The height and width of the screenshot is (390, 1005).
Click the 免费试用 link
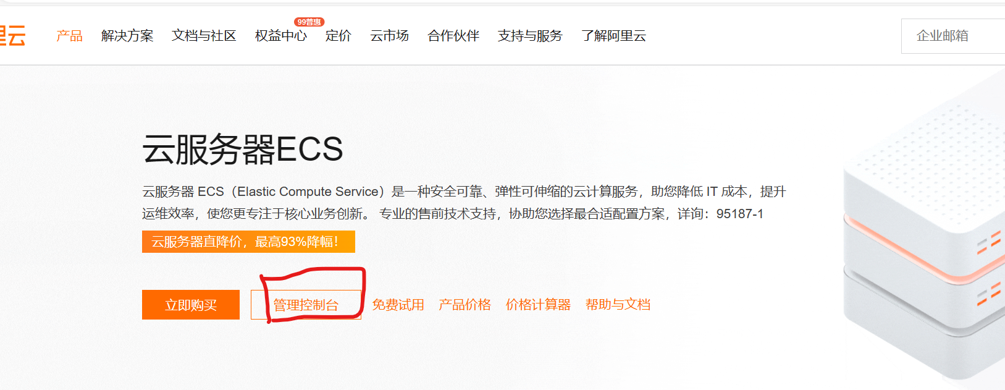coord(398,305)
